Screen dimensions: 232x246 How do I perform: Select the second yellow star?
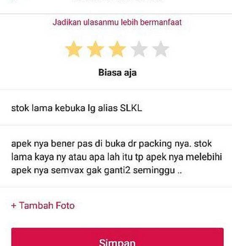[x=95, y=49]
